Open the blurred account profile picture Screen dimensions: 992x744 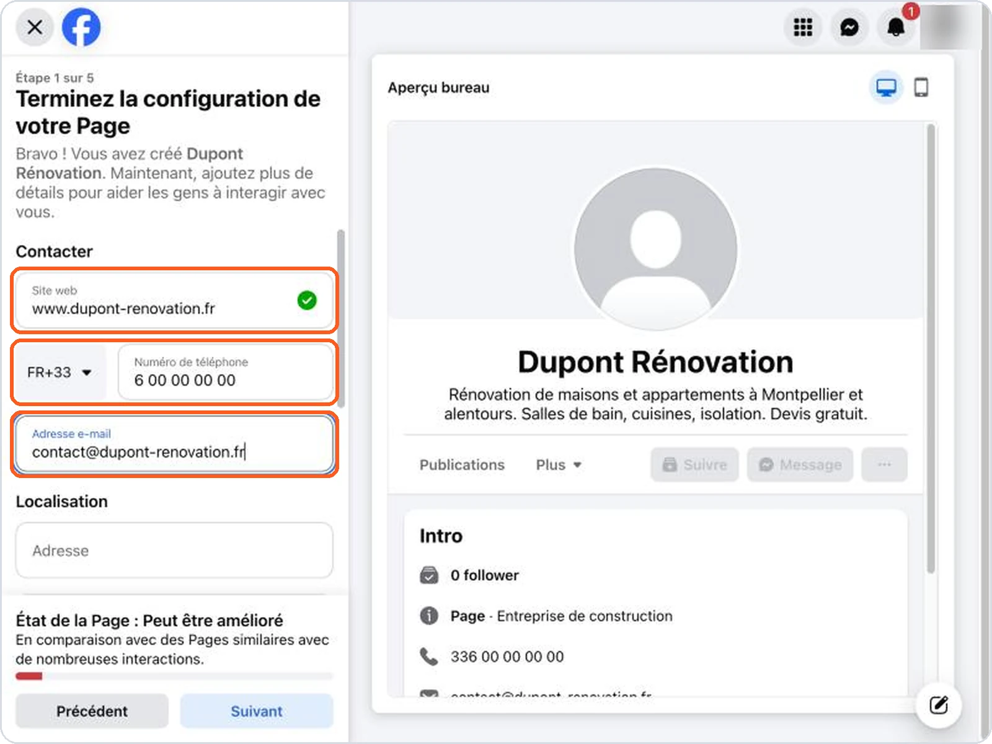tap(949, 27)
